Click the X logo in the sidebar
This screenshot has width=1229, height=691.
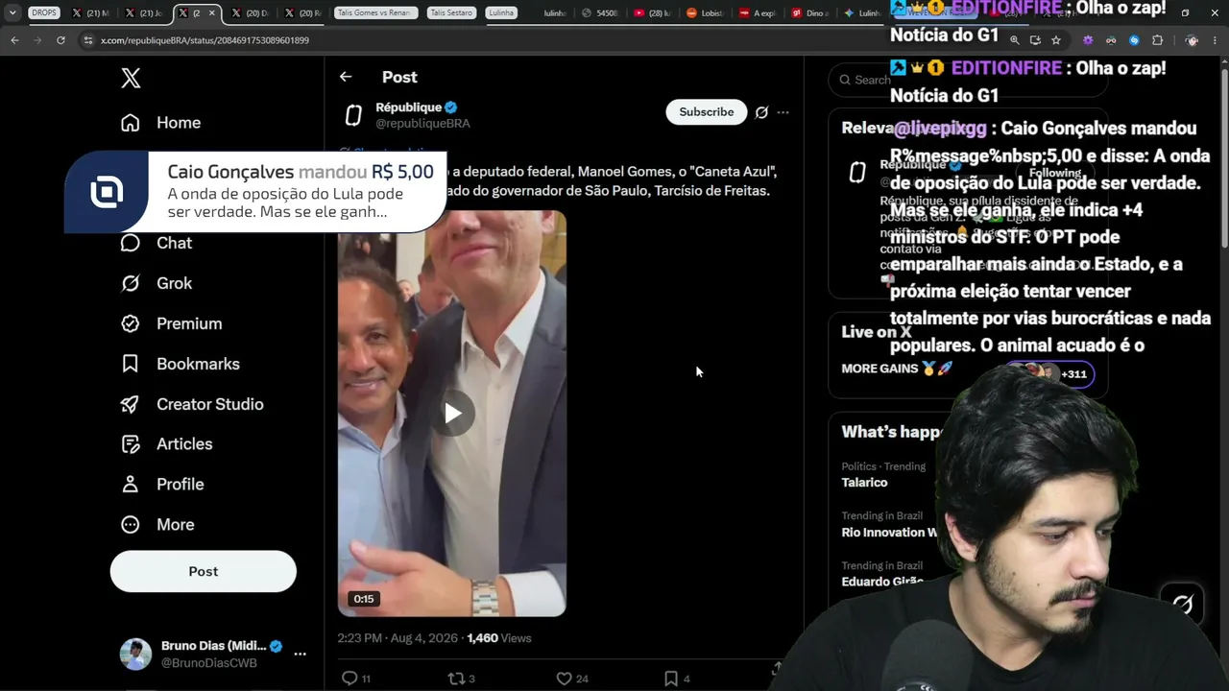[131, 79]
